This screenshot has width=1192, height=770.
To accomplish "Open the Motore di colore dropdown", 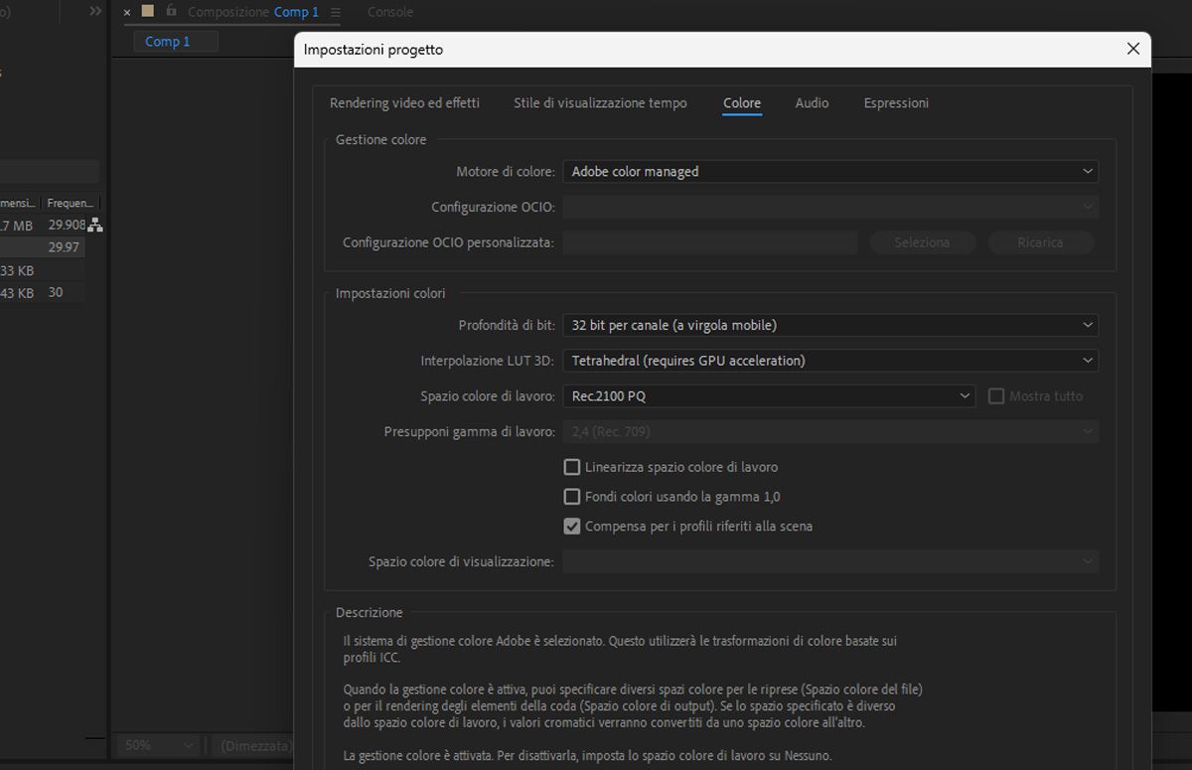I will (x=830, y=172).
